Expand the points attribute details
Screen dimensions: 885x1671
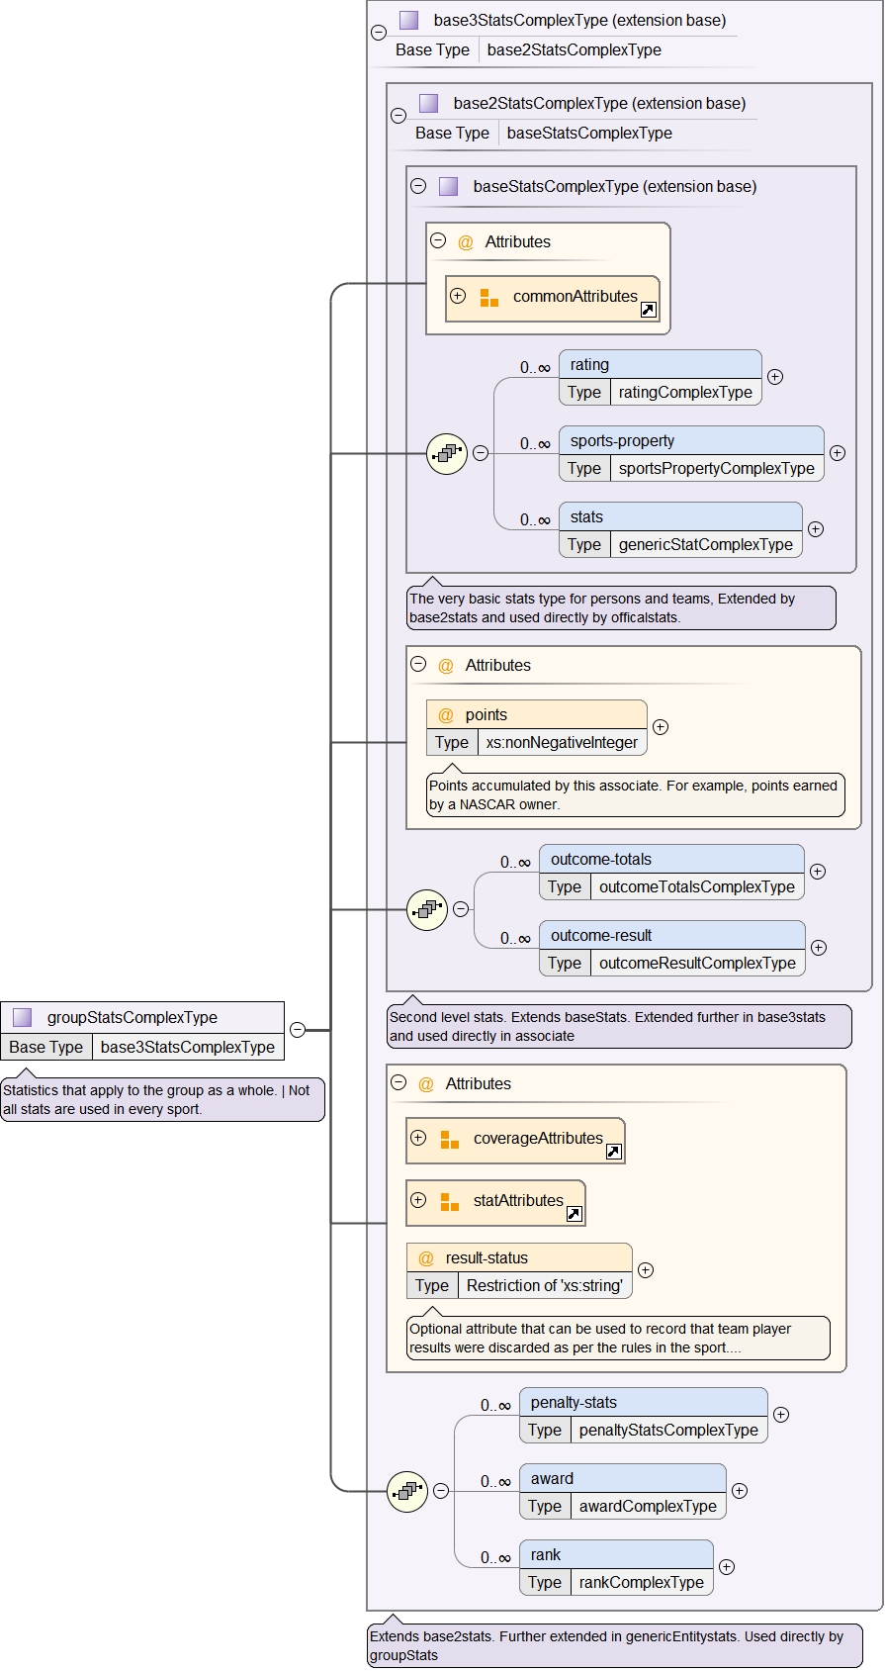pos(661,727)
